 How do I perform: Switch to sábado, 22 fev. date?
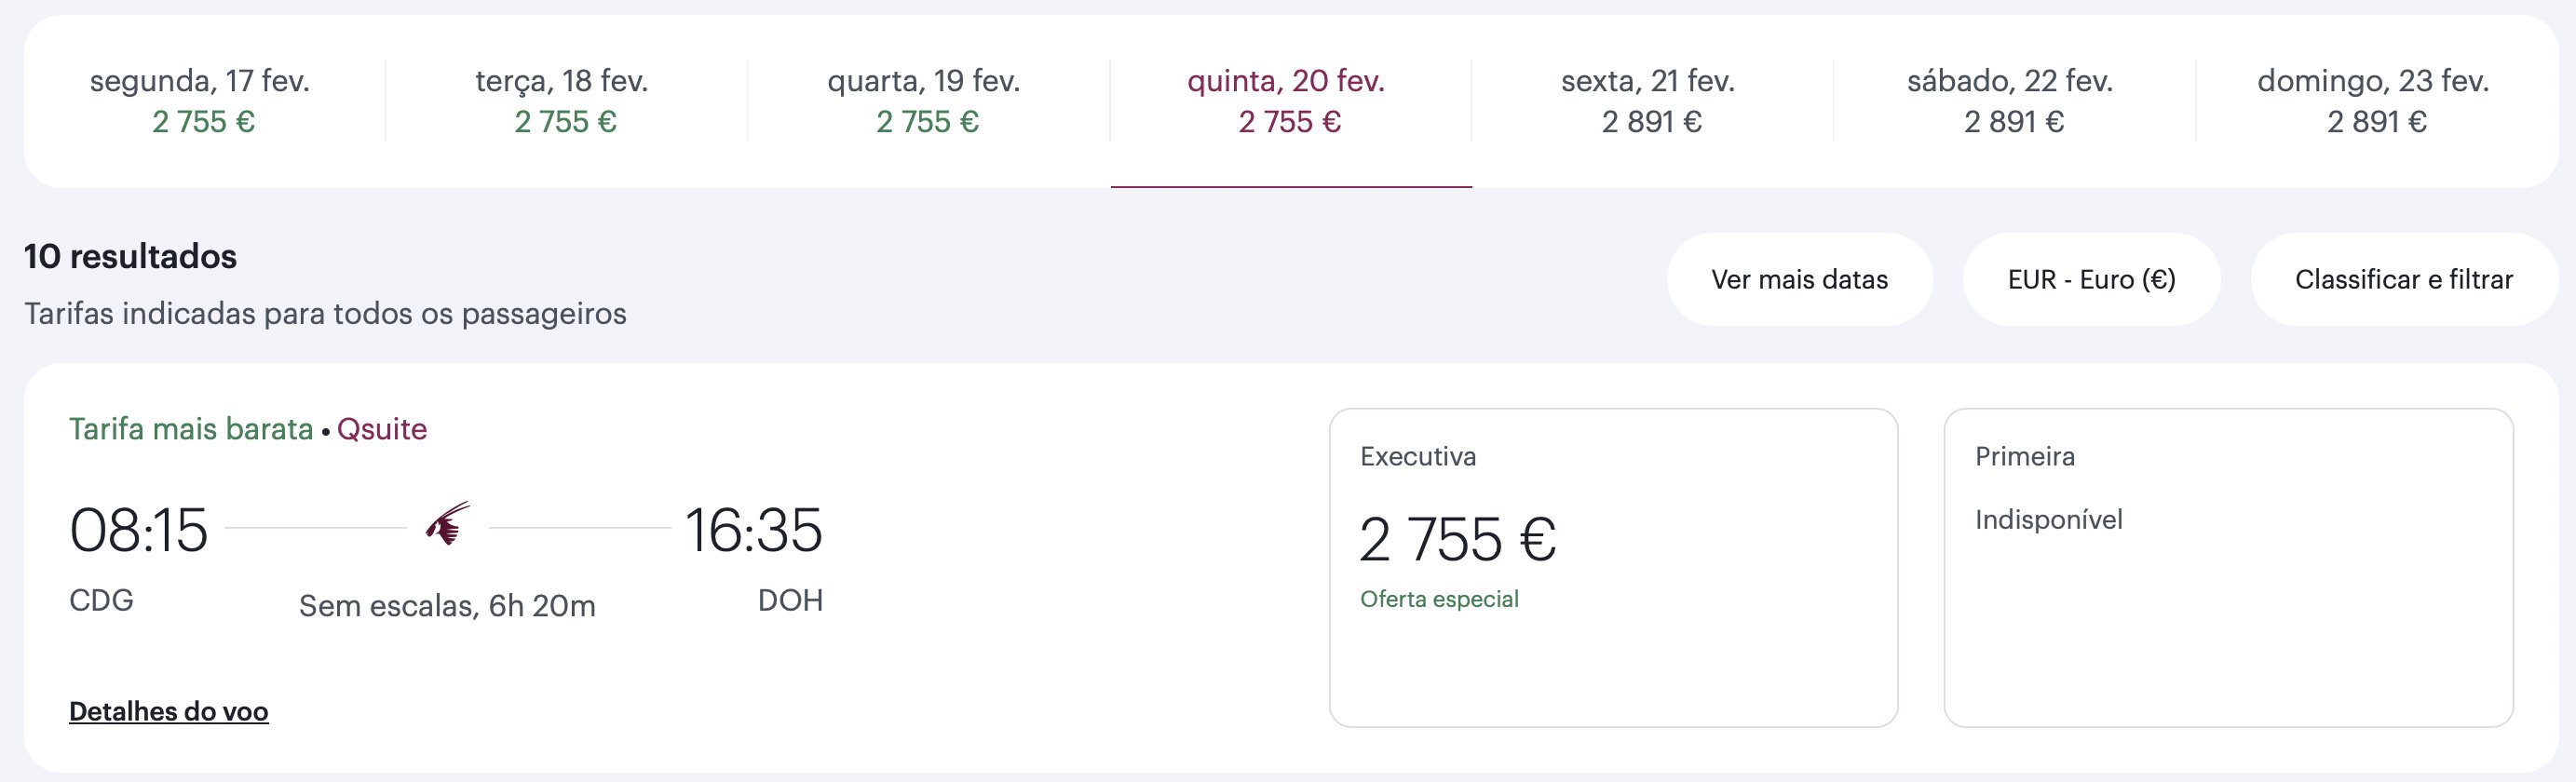(x=2014, y=101)
